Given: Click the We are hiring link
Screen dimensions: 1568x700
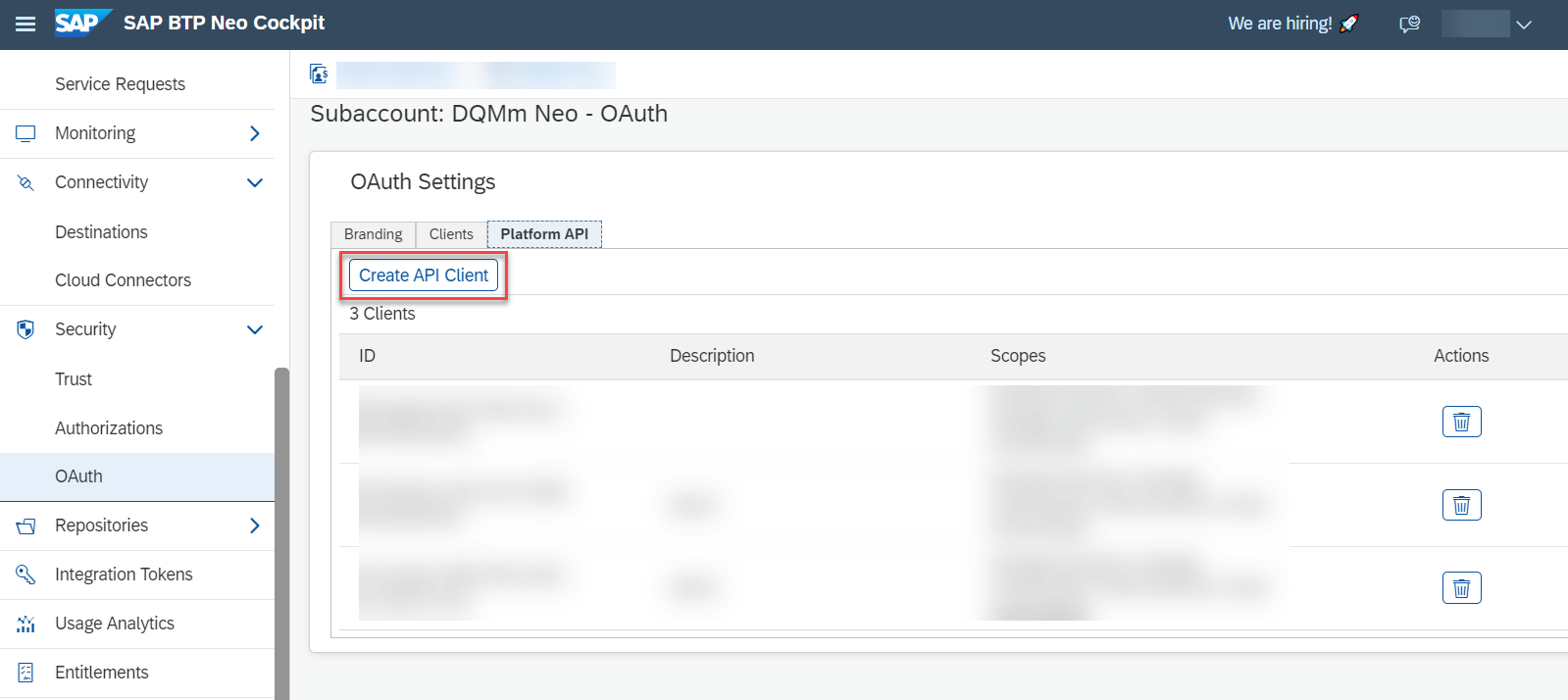Looking at the screenshot, I should coord(1292,24).
